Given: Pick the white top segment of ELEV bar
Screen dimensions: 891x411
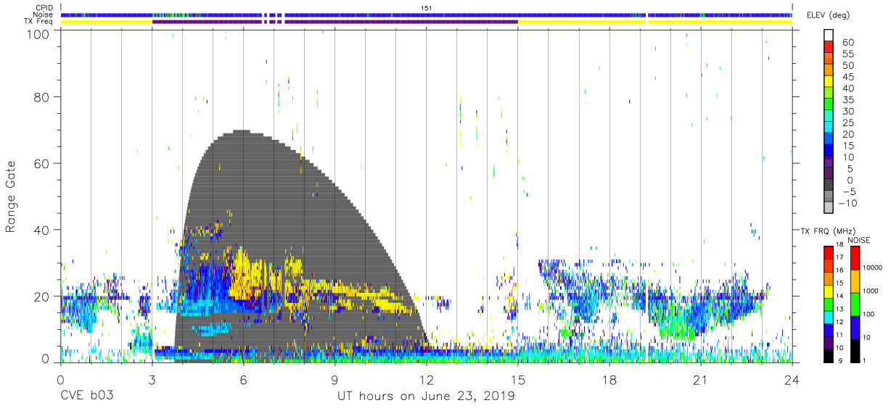Looking at the screenshot, I should 829,36.
